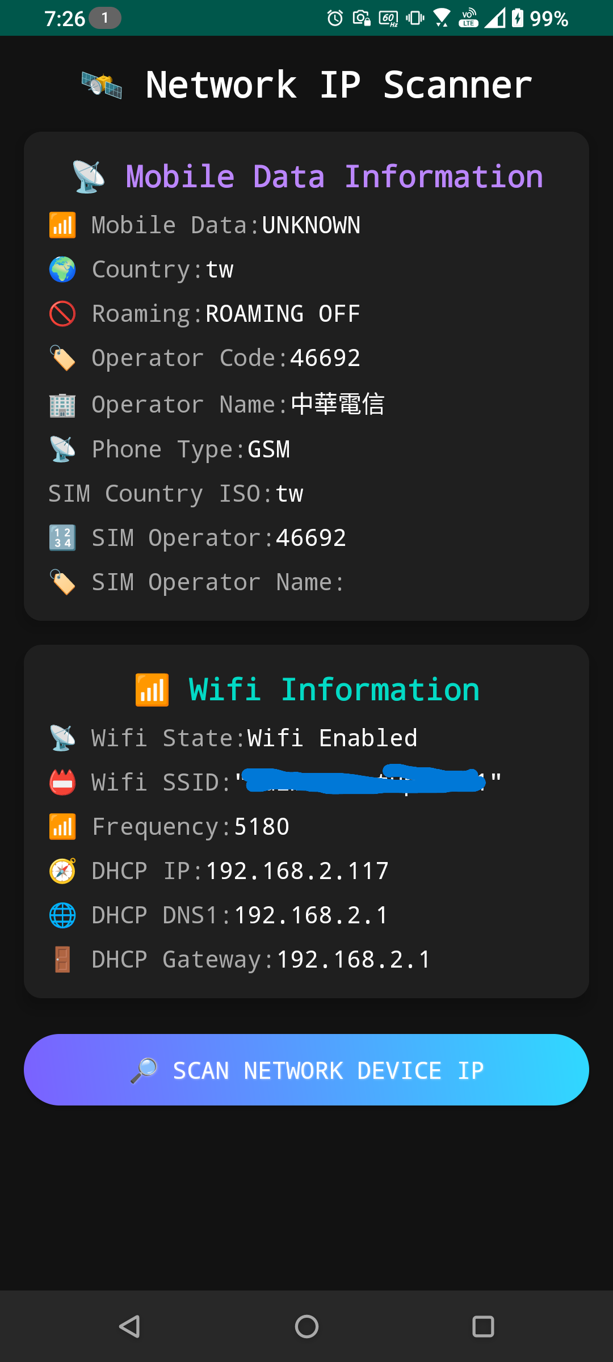Tap the DHCP Gateway address 192.168.2.1
This screenshot has height=1362, width=613.
[x=354, y=960]
